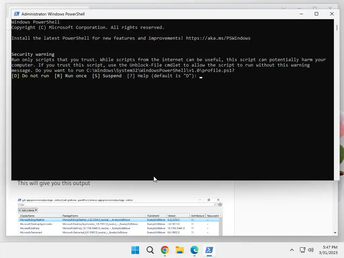Viewport: 344px width, 258px height.
Task: Select the Microsoft.GetHelp row
Action: click(119, 228)
